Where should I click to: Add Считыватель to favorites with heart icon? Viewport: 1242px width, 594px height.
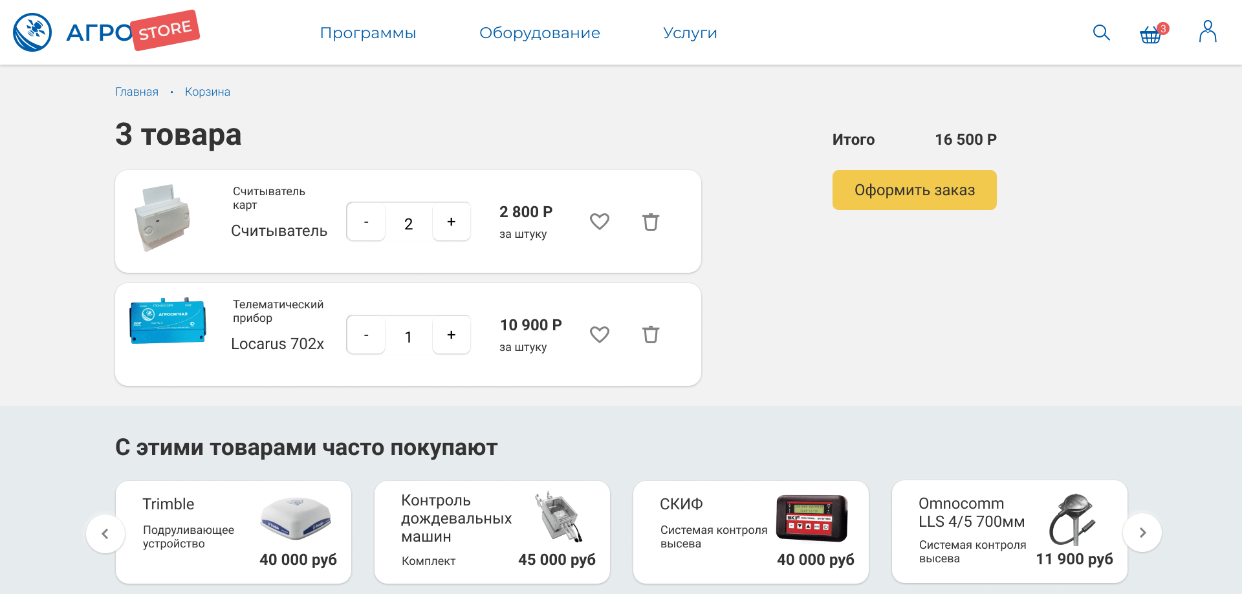click(x=600, y=222)
